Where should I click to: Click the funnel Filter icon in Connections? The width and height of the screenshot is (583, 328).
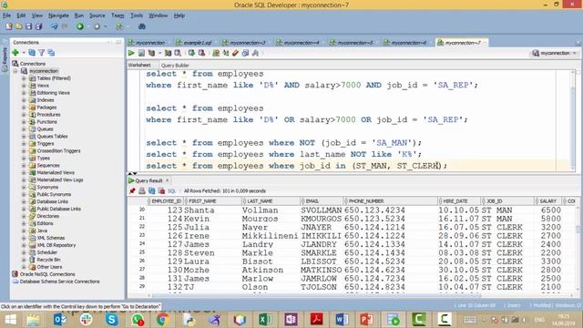coord(42,53)
